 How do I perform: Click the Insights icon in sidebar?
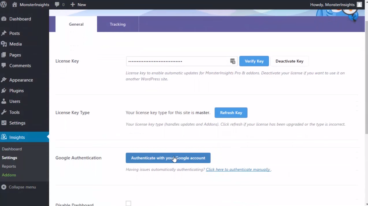[x=4, y=137]
